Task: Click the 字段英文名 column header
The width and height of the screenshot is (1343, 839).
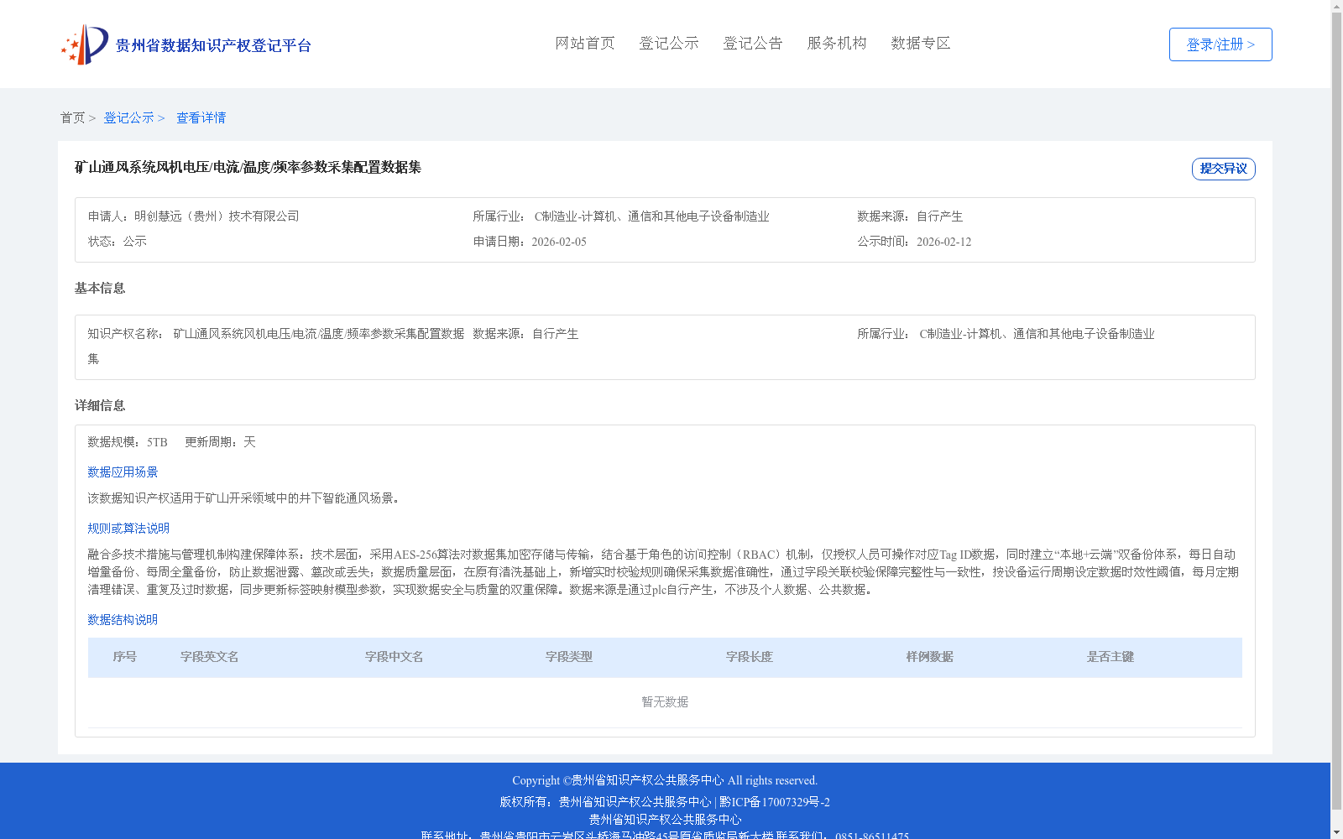Action: [x=210, y=657]
